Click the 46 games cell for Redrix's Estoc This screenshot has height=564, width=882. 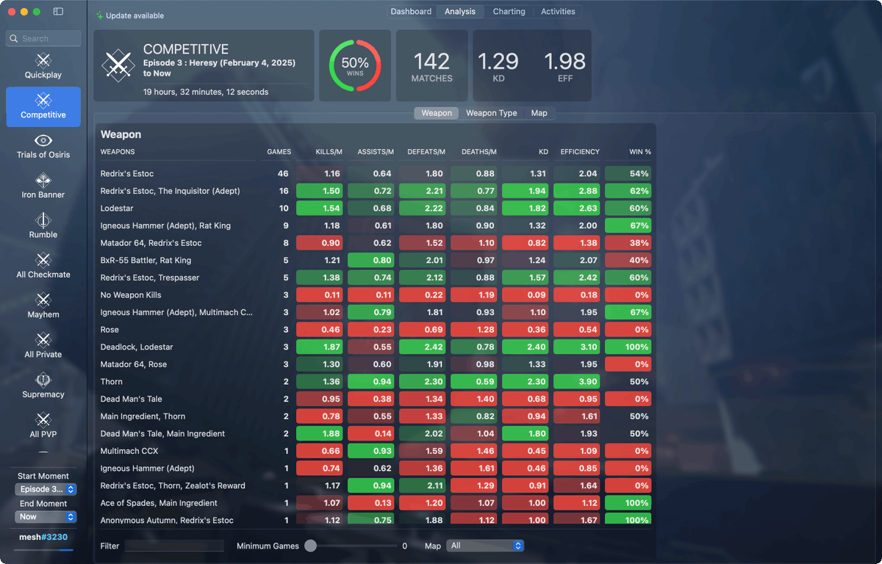point(283,173)
